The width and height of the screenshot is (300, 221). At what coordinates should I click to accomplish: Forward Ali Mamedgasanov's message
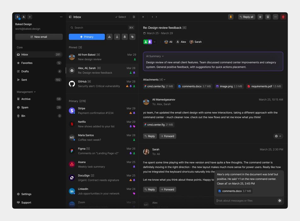(167, 136)
